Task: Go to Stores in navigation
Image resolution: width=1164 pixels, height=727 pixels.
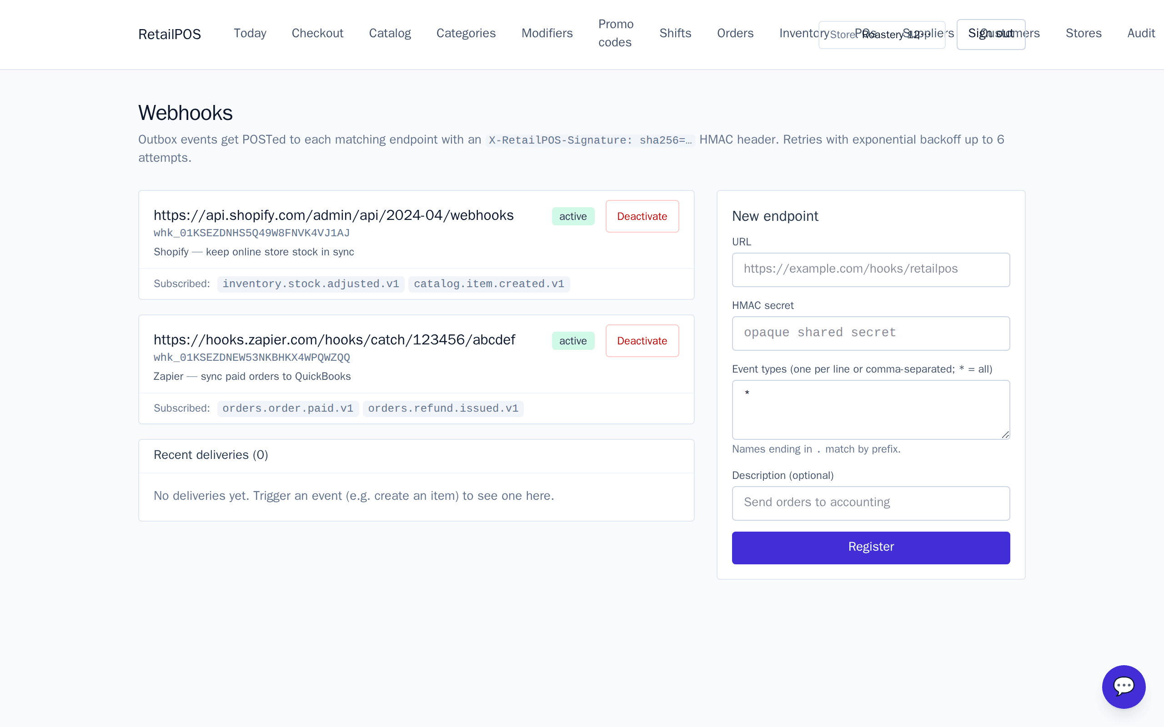Action: click(1083, 33)
